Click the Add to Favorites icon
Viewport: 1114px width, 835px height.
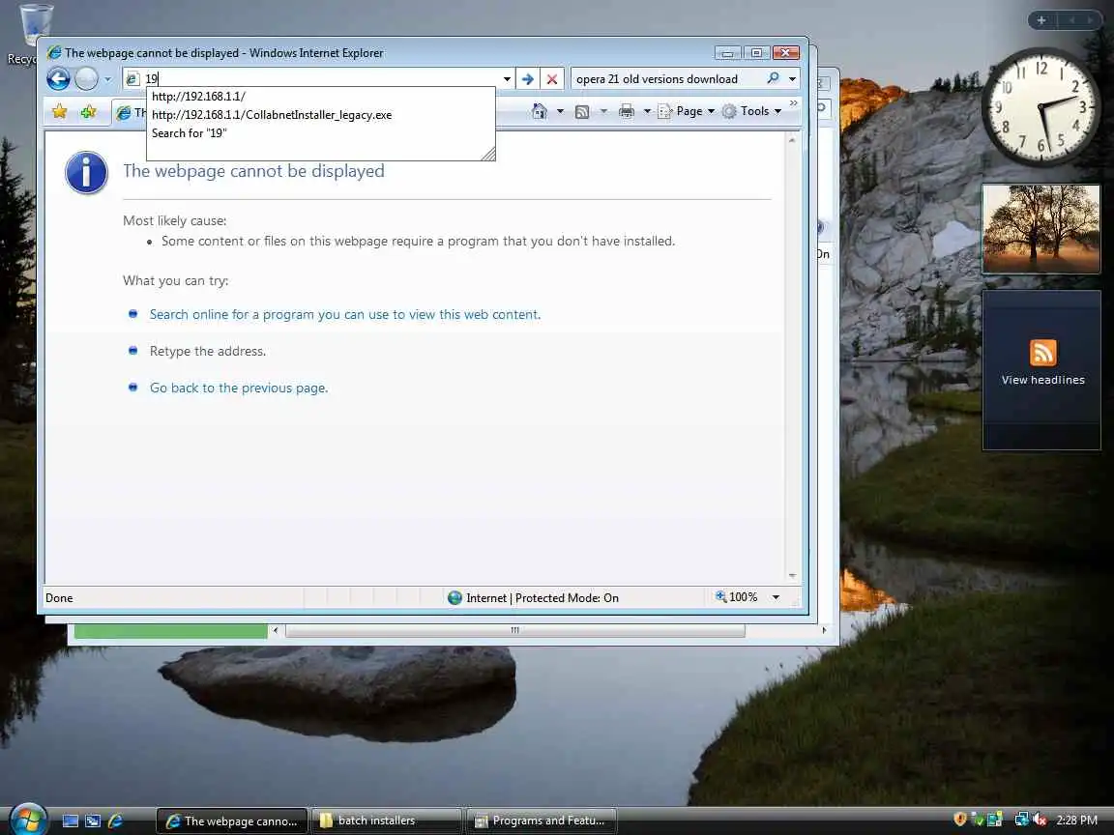point(89,111)
